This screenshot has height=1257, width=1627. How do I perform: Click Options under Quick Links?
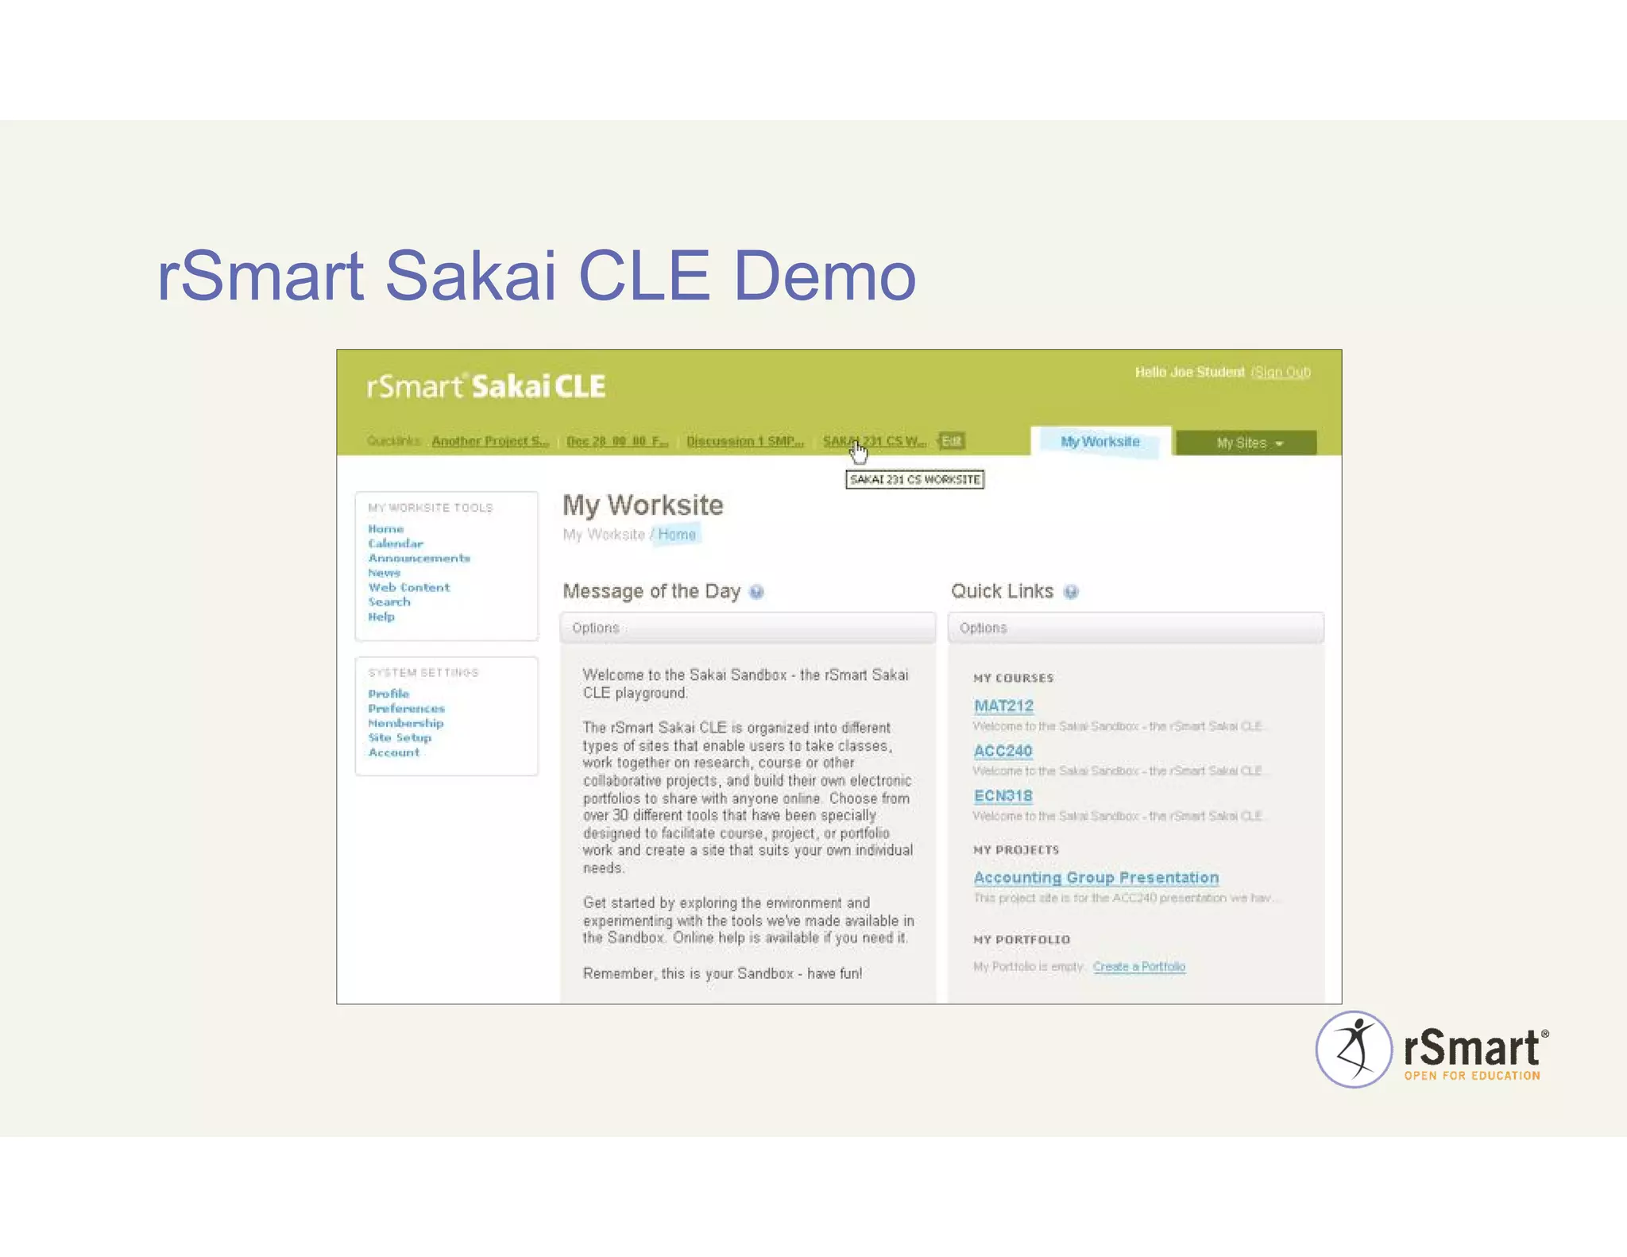tap(983, 628)
